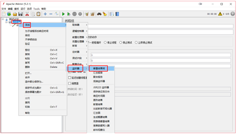The width and height of the screenshot is (237, 134).
Task: Click the yellow warning triangle log icon
Action: [220, 14]
